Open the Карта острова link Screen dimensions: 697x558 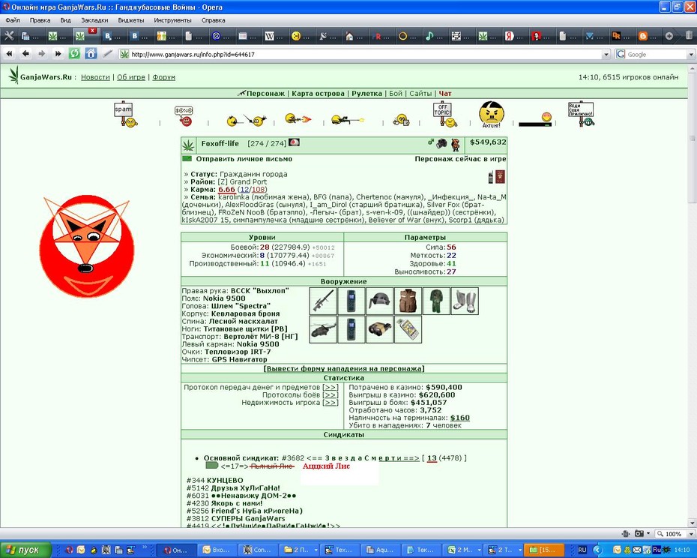coord(318,94)
